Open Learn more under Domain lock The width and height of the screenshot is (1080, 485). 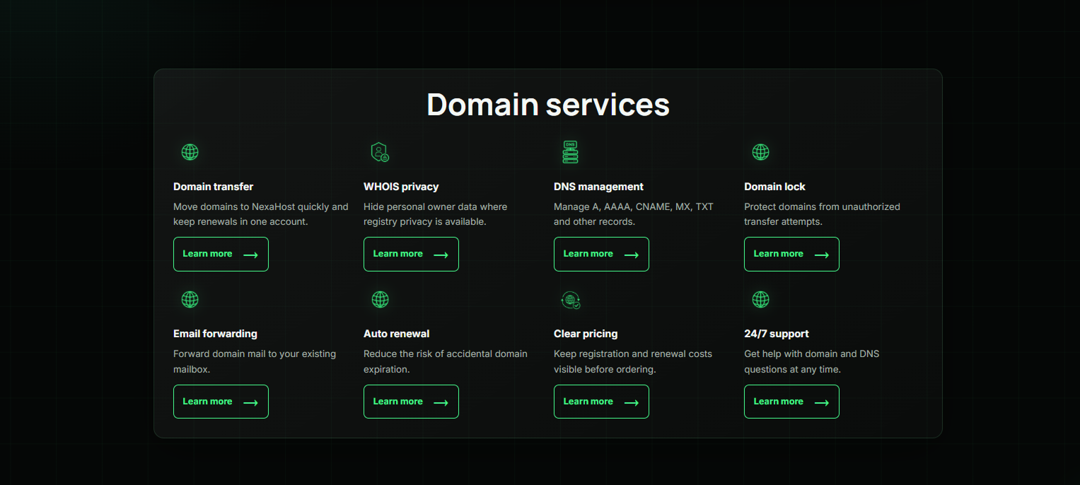[x=791, y=254]
